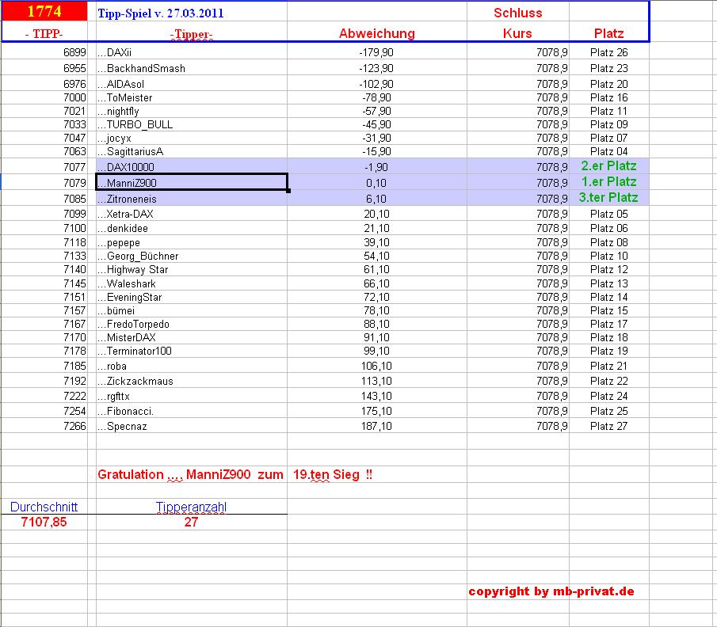Screen dimensions: 717x627
Task: Select tipper cell ...Highway Star
Action: (x=192, y=270)
